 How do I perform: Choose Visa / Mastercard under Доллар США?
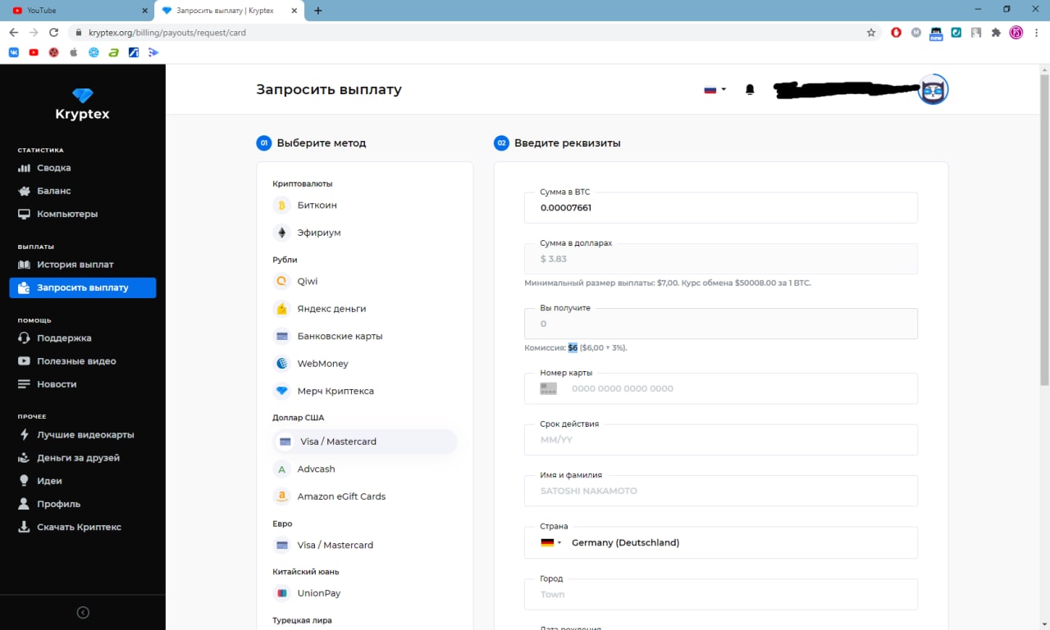click(x=364, y=442)
